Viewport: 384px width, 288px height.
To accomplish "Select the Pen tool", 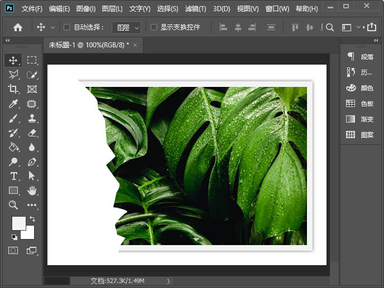I will [32, 162].
